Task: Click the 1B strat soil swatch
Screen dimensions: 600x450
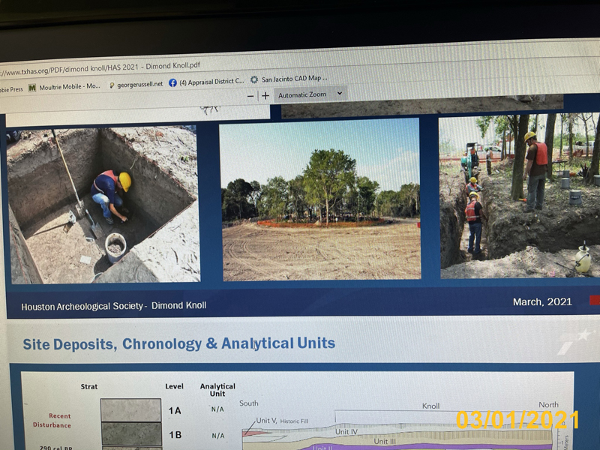Action: 132,433
